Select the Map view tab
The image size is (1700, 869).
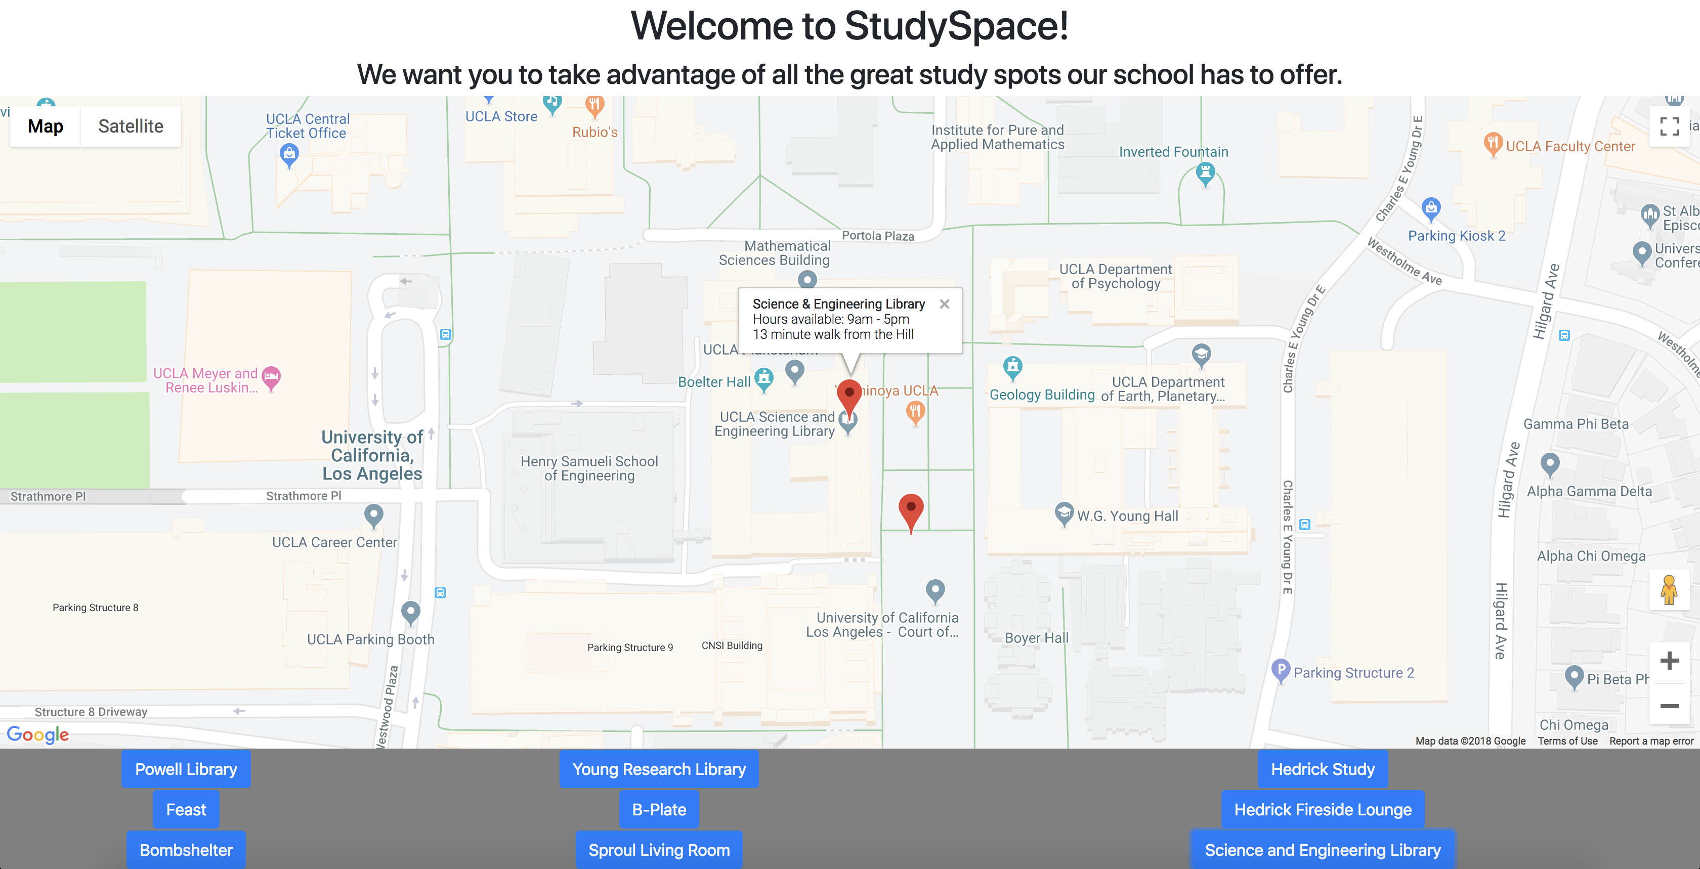(x=46, y=126)
